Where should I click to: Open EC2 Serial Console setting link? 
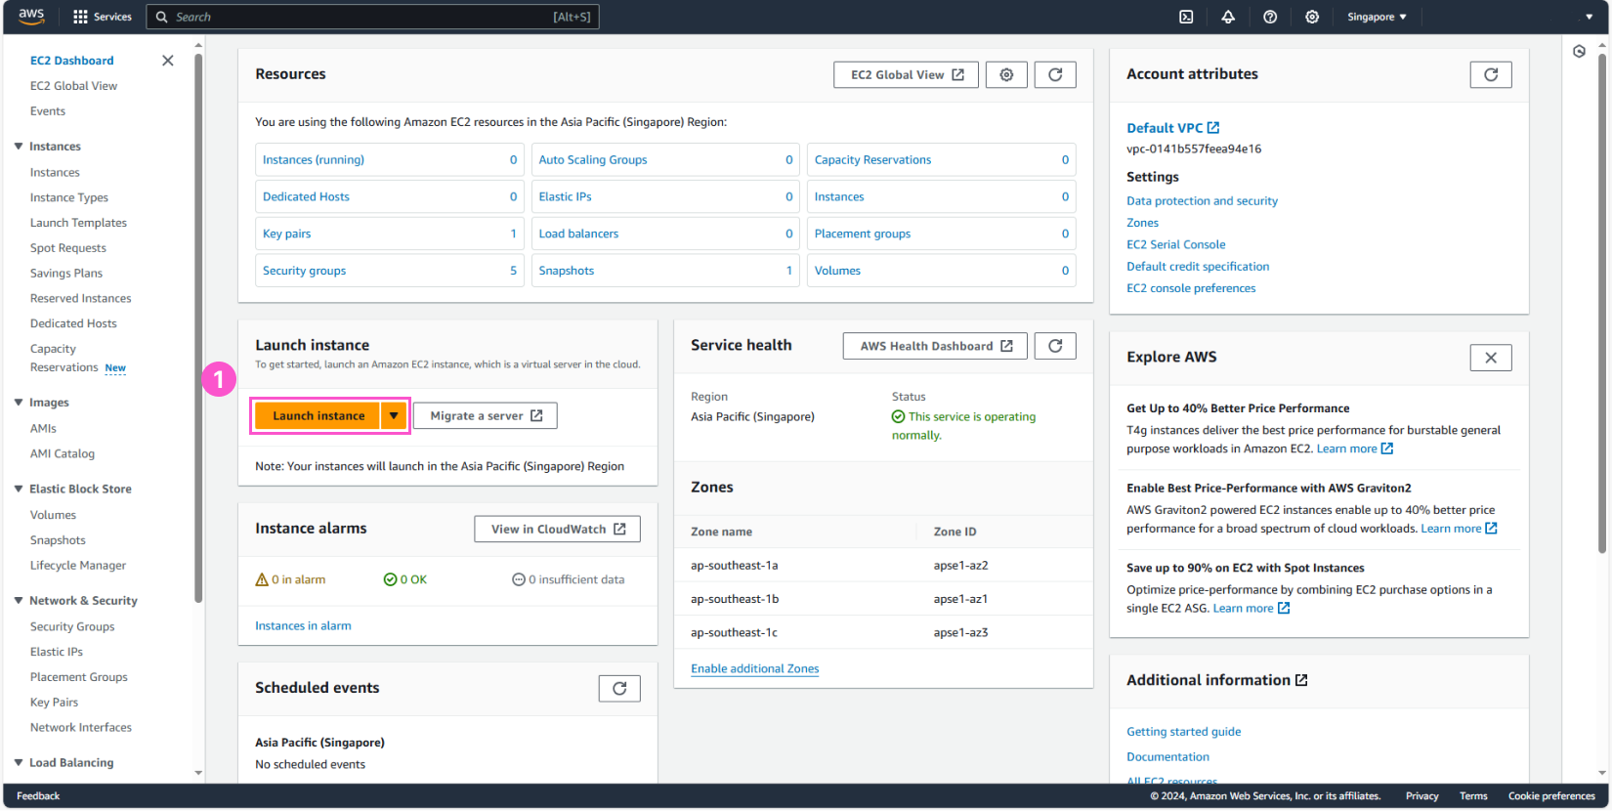click(1175, 245)
